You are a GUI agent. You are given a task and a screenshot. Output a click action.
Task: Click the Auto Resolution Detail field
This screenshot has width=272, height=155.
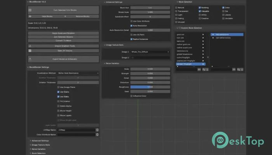(150, 30)
